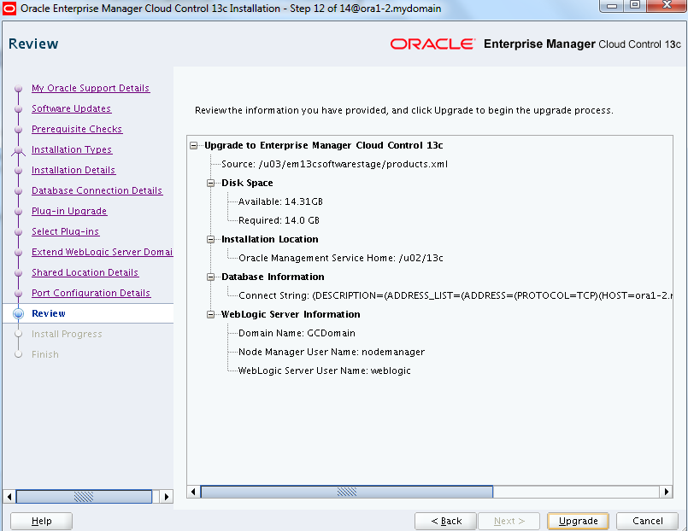
Task: Click right arrow of review pane scrollbar
Action: 666,492
